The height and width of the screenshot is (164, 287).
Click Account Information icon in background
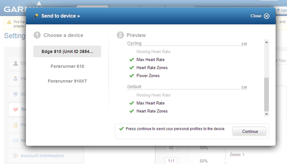[x=16, y=156]
